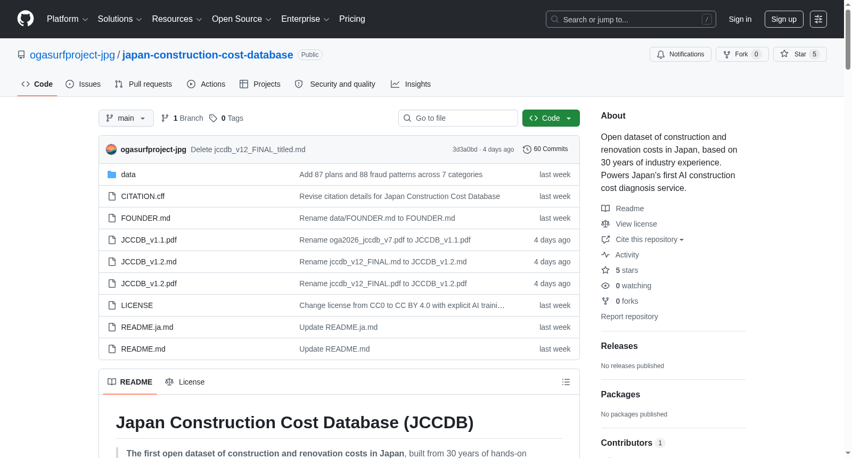This screenshot has height=458, width=852.
Task: Click the search magnifier icon in header
Action: click(x=555, y=19)
